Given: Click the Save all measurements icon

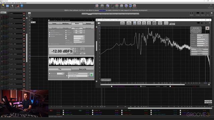Looking at the screenshot, I should click(12, 6).
